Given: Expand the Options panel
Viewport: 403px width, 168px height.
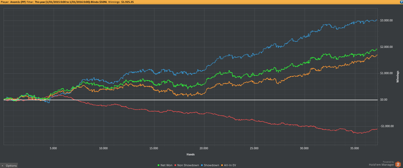Looking at the screenshot, I should [x=9, y=166].
